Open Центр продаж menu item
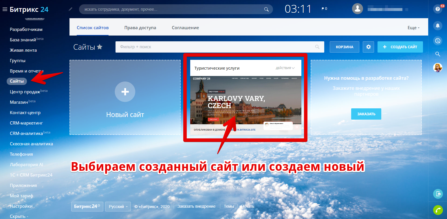 pos(25,92)
